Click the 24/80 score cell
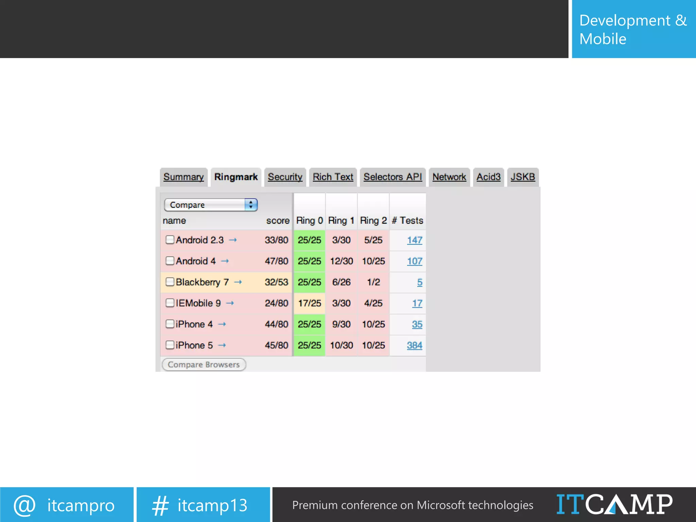 277,303
